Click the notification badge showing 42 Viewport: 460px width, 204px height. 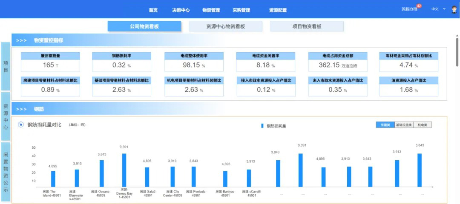(419, 6)
